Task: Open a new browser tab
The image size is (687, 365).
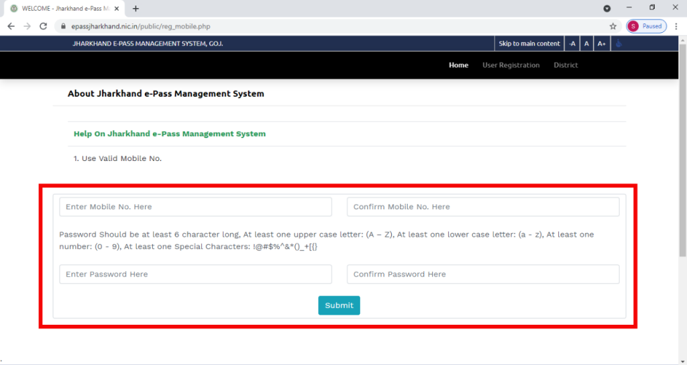Action: pos(136,8)
